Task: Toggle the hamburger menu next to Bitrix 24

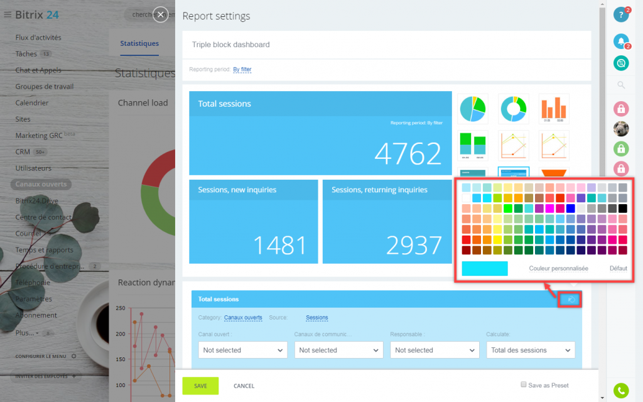Action: 8,15
